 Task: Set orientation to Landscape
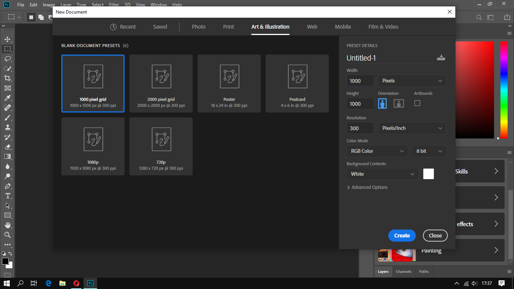click(x=398, y=103)
